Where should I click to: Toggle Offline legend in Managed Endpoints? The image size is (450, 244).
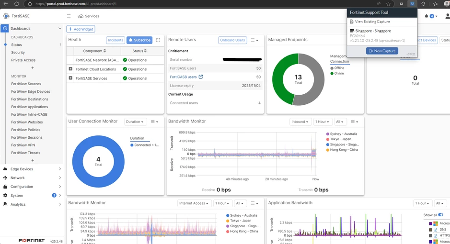click(x=337, y=68)
